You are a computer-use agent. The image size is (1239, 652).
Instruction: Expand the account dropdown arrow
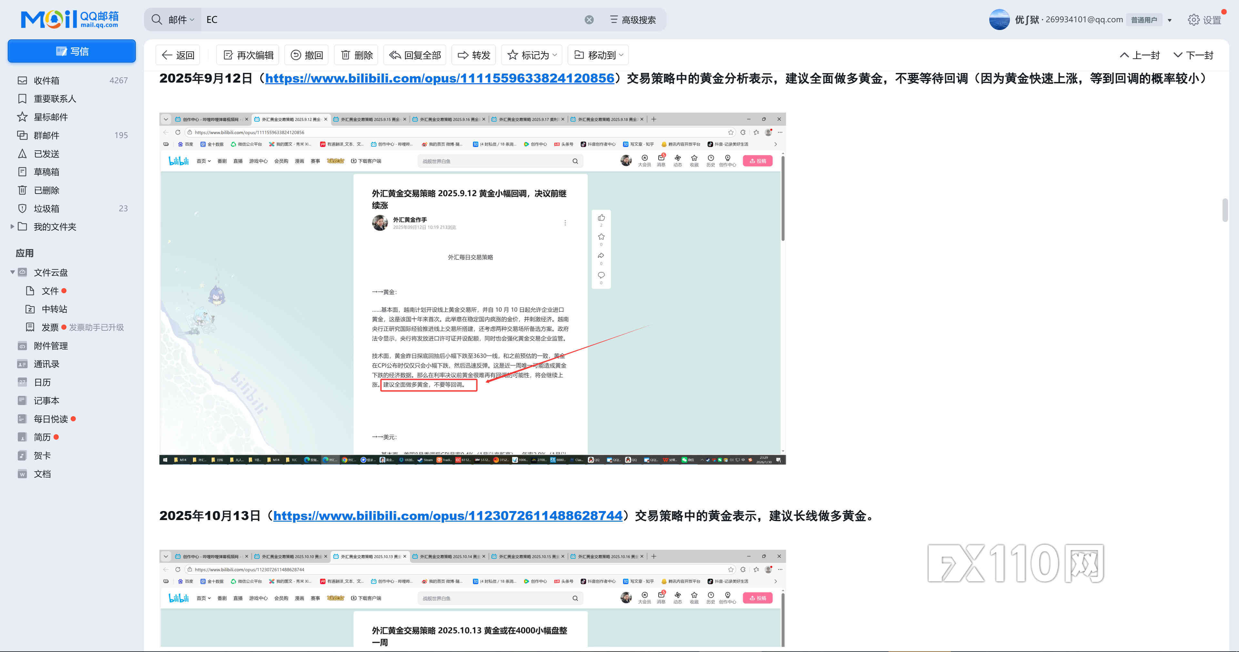pos(1170,20)
